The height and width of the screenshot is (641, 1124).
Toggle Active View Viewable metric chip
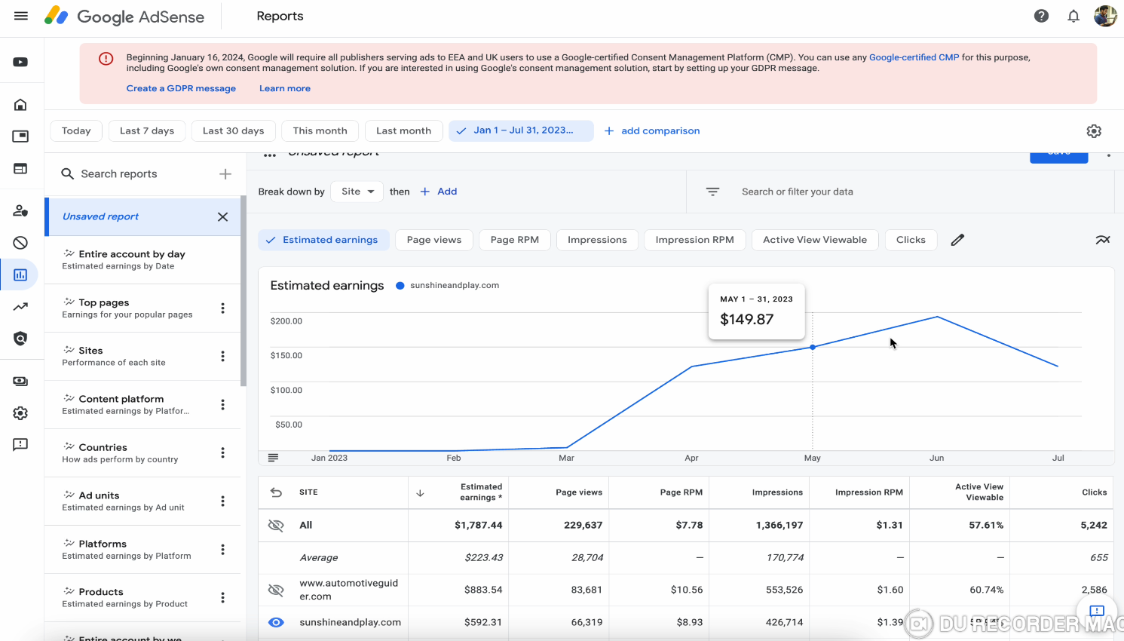tap(815, 240)
